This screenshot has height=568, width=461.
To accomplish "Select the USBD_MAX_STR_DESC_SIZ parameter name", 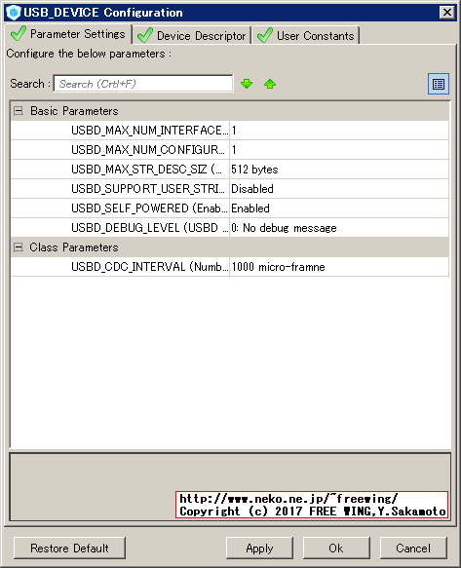I will tap(146, 170).
